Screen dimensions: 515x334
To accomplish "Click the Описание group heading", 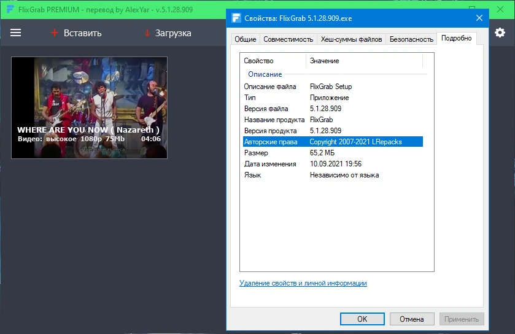I will 265,74.
